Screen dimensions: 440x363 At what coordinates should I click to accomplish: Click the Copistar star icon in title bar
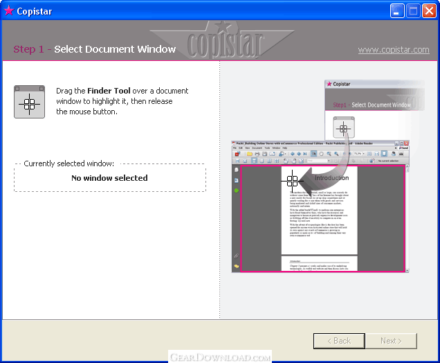pyautogui.click(x=9, y=10)
